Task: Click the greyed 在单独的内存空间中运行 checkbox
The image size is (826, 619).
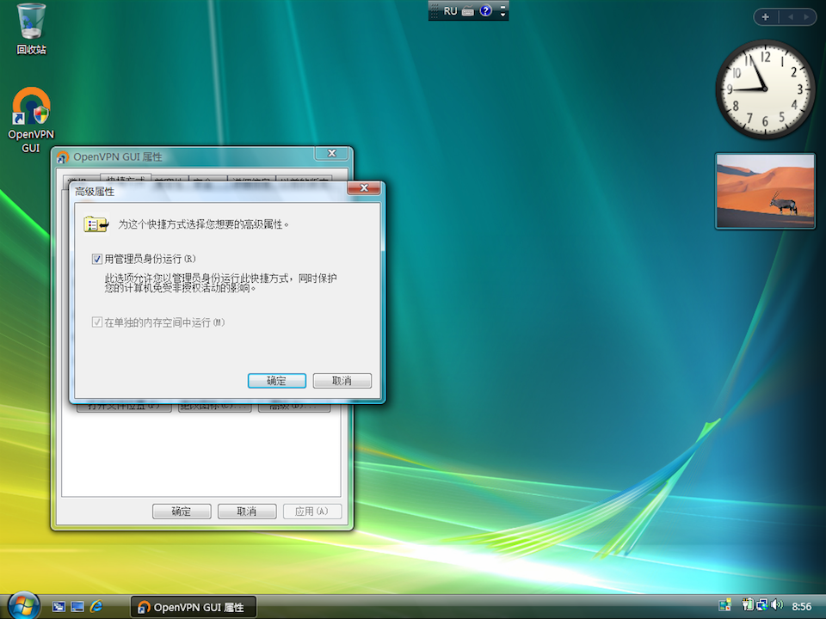Action: pos(97,322)
